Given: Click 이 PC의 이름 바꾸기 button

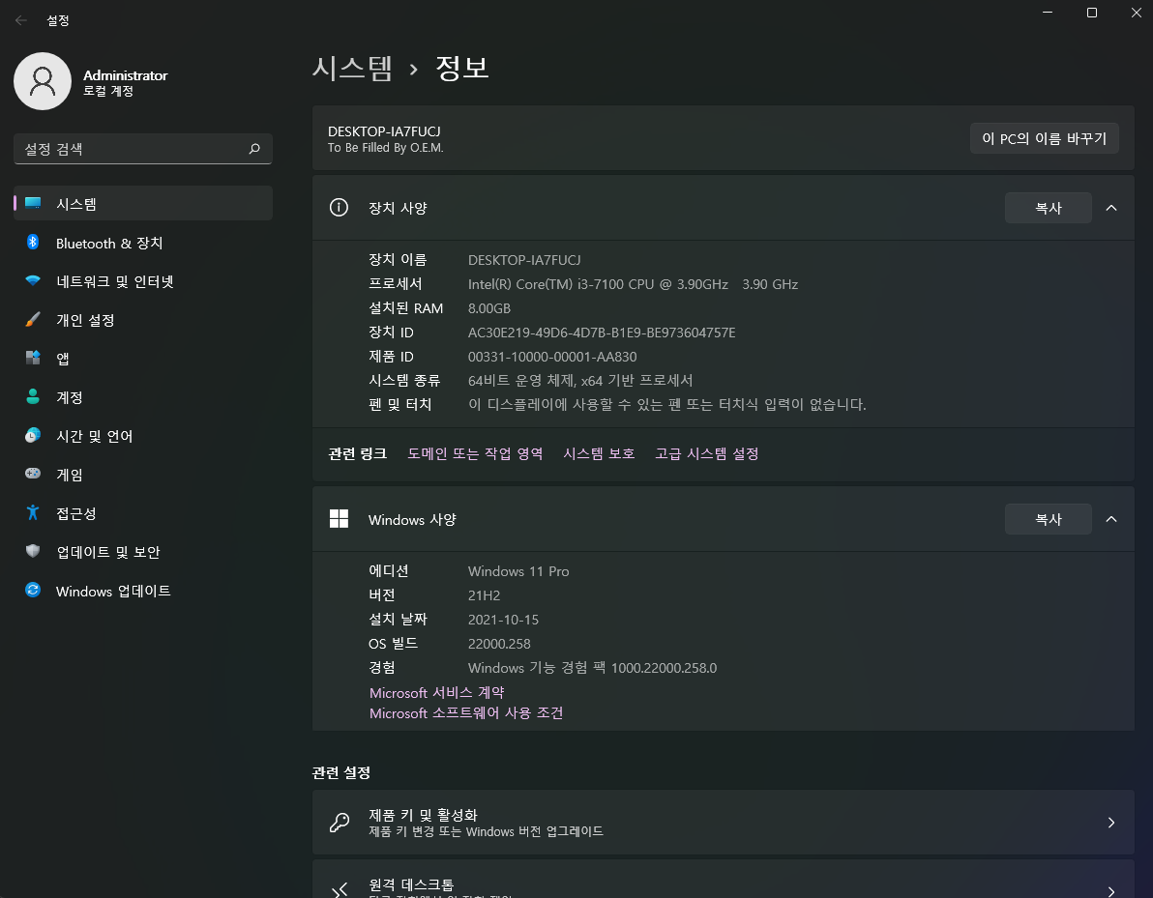Looking at the screenshot, I should coord(1044,138).
